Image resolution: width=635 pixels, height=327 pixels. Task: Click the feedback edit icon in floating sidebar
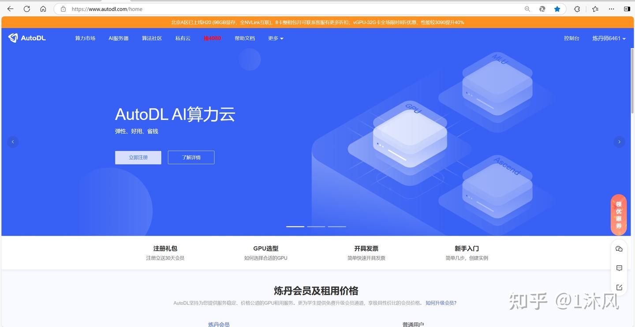point(619,287)
